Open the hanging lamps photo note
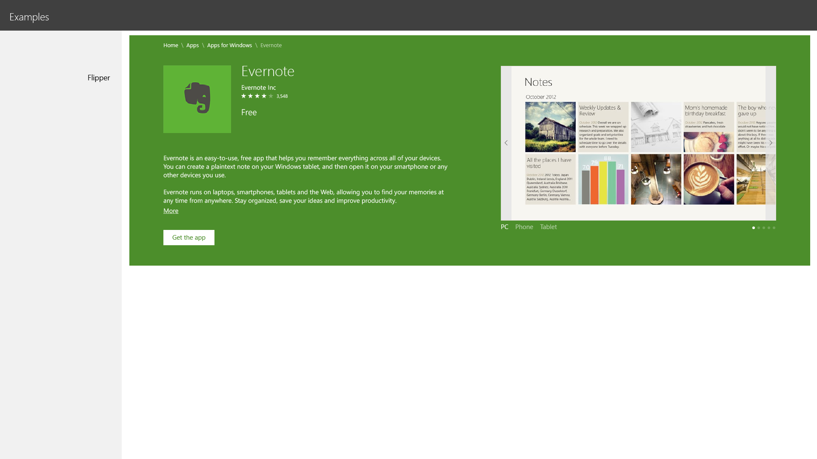This screenshot has height=459, width=817. coord(656,179)
